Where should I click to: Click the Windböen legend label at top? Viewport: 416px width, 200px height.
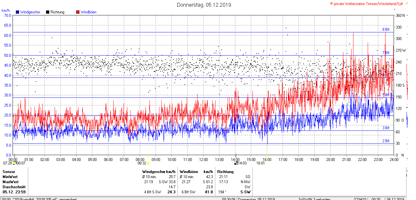click(x=89, y=12)
